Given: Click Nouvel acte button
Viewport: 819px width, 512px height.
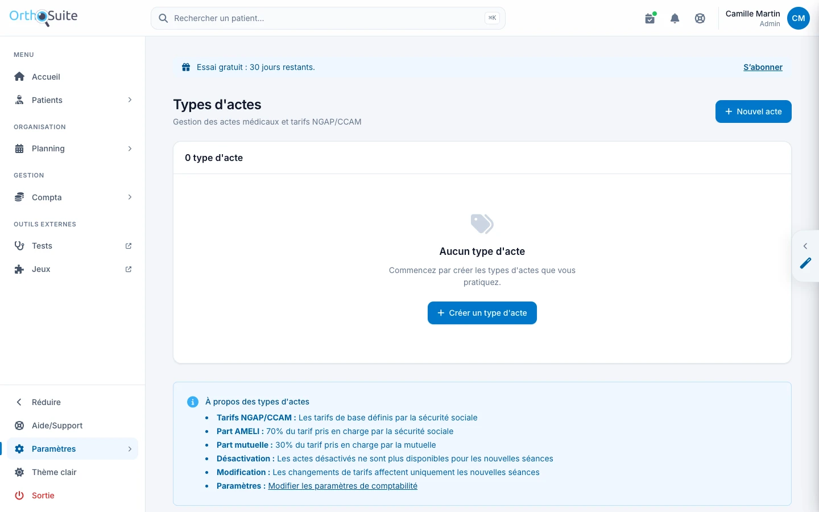Looking at the screenshot, I should point(754,112).
